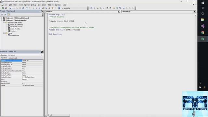208x117 pixels.
Task: Open Visual Studio from the taskbar
Action: coord(202,26)
